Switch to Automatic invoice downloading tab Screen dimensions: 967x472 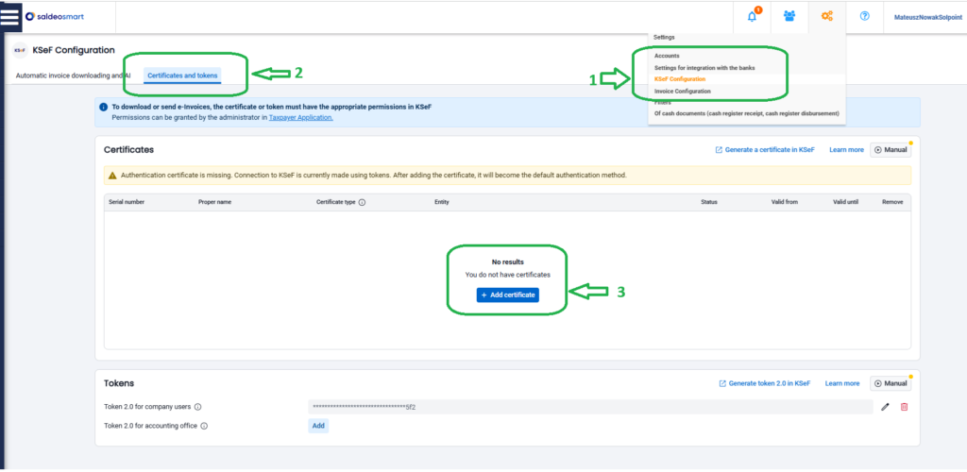point(73,75)
